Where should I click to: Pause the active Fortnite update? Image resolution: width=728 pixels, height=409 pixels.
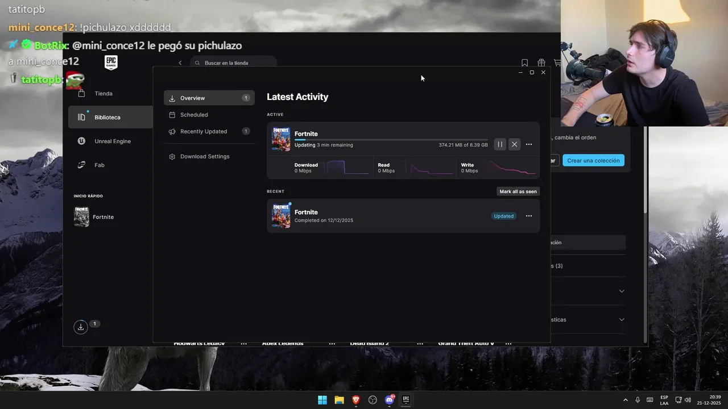click(x=500, y=144)
